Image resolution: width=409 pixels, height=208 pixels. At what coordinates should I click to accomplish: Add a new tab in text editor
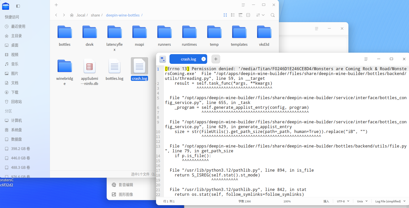click(x=216, y=59)
